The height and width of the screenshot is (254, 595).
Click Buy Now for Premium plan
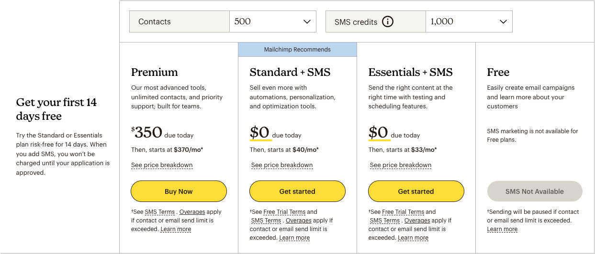click(x=179, y=191)
